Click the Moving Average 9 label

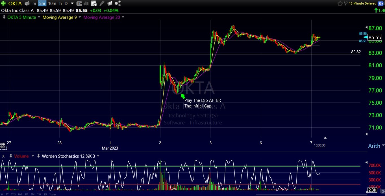pos(59,17)
